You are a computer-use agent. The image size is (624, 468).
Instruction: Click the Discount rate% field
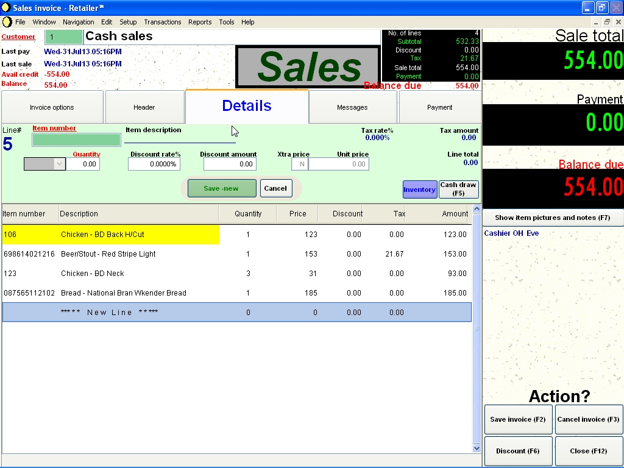click(x=154, y=164)
